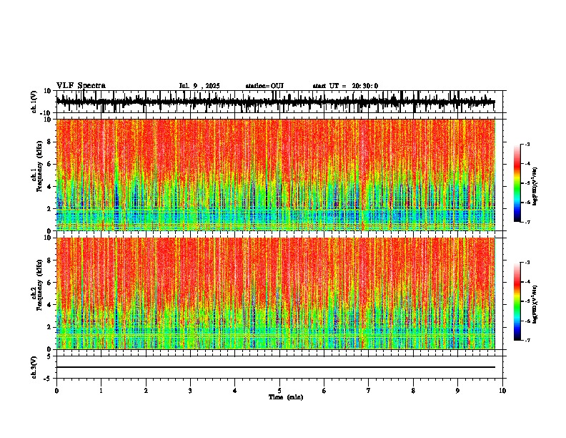
Task: Click the "station=OUI" label
Action: coord(264,86)
